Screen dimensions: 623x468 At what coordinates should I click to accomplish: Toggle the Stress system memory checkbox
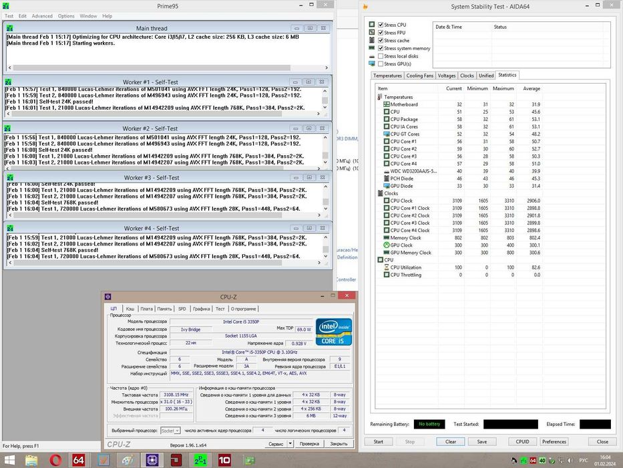(x=381, y=48)
